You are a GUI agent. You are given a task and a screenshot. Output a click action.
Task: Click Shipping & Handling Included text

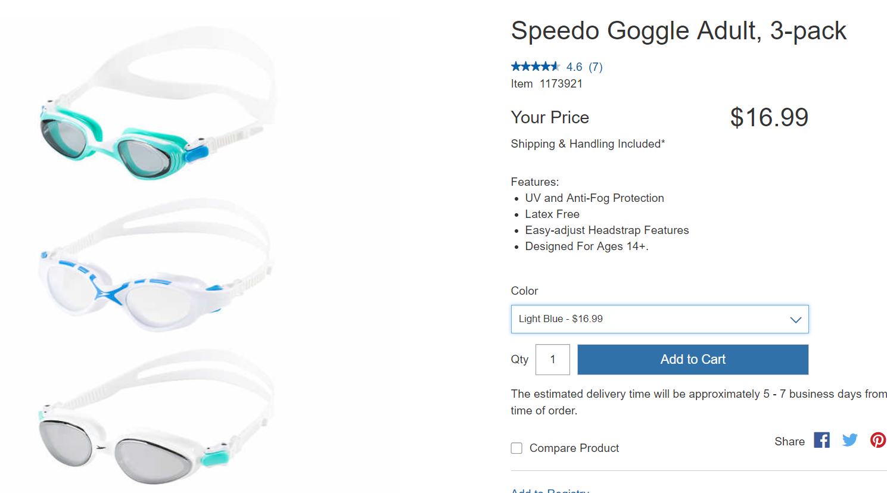tap(587, 144)
